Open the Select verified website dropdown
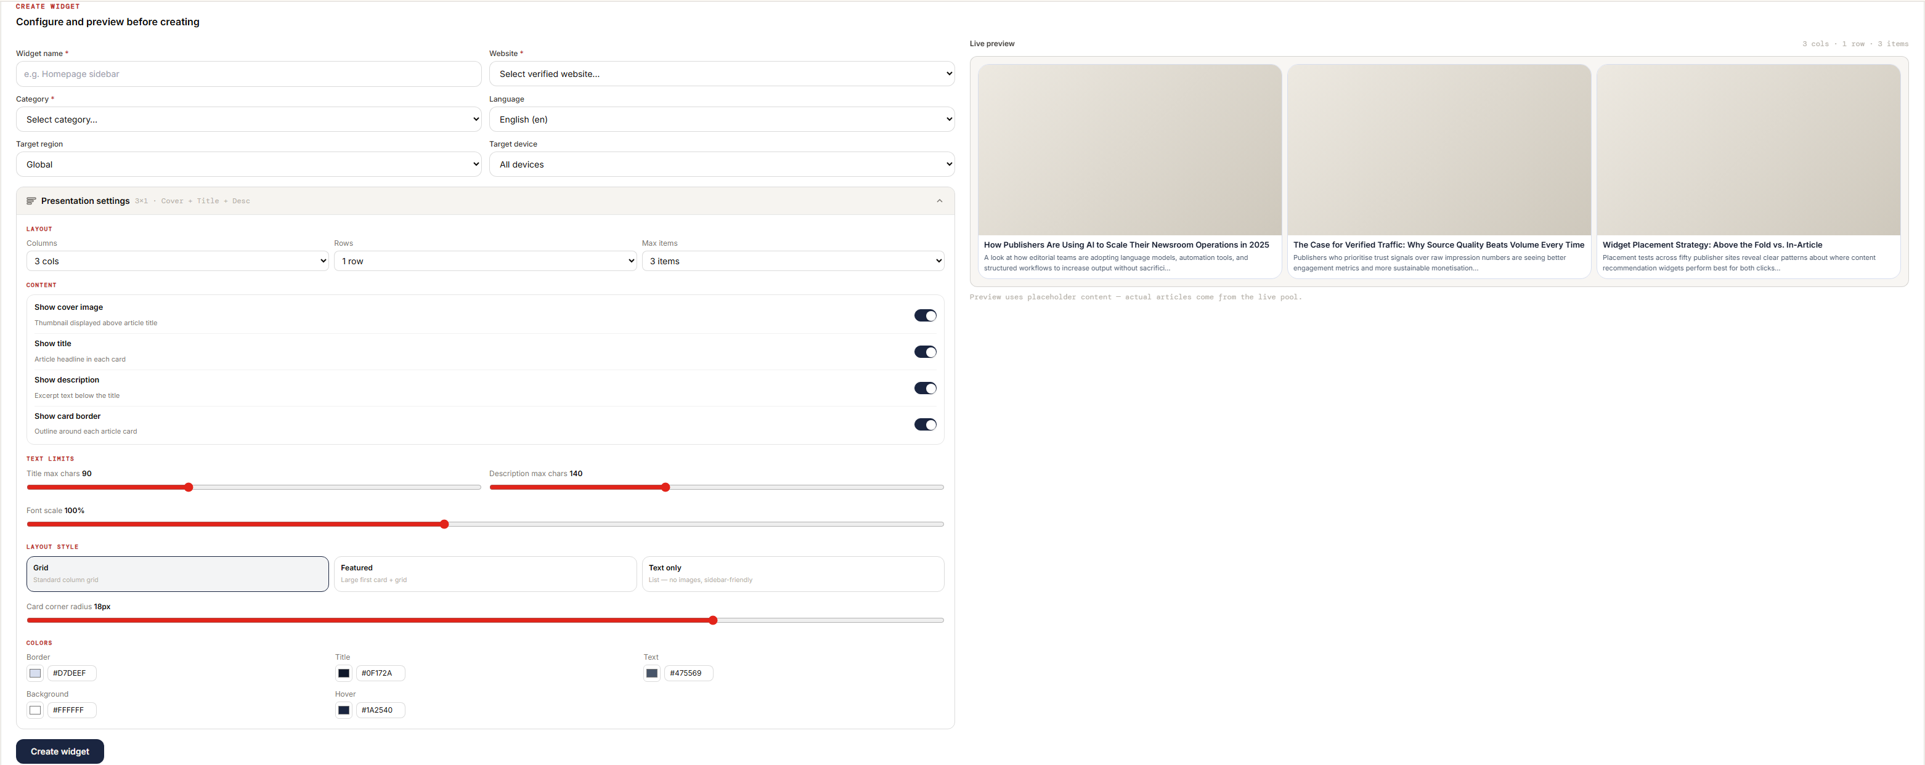The height and width of the screenshot is (765, 1925). 721,74
